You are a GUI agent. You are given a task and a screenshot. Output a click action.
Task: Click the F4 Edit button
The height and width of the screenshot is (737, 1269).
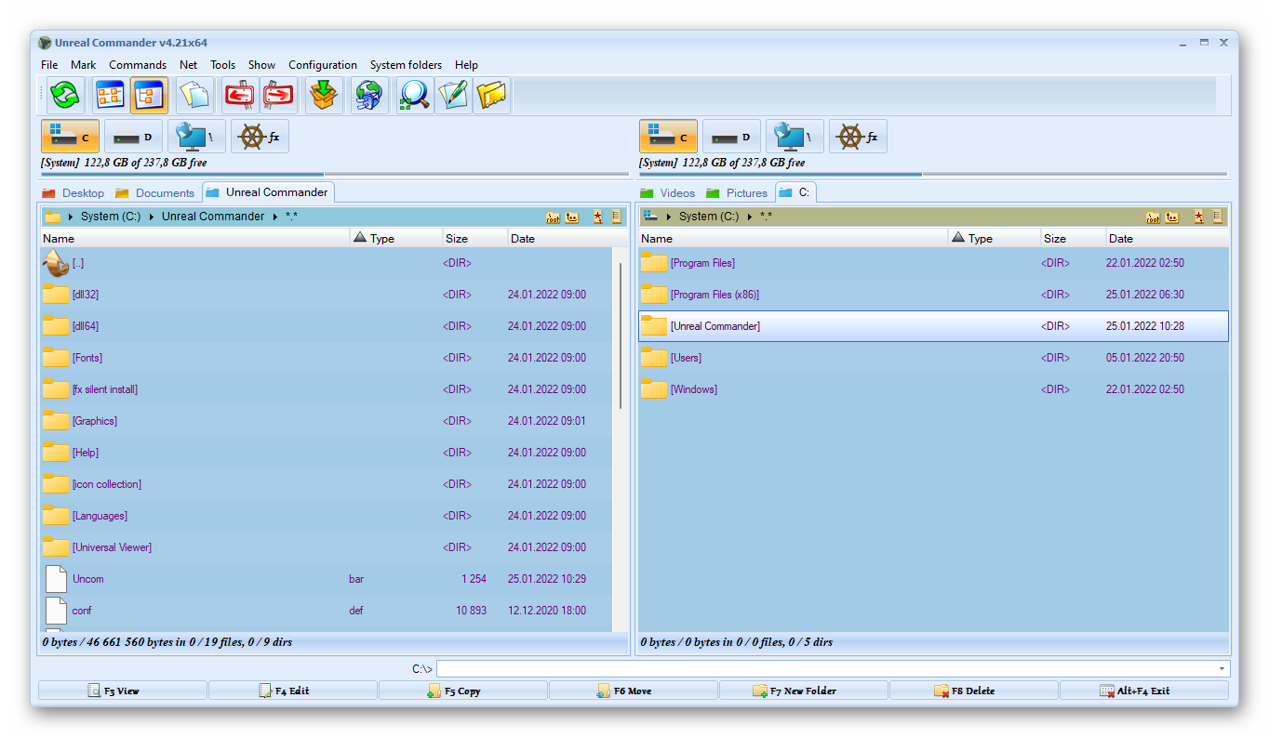pos(292,691)
